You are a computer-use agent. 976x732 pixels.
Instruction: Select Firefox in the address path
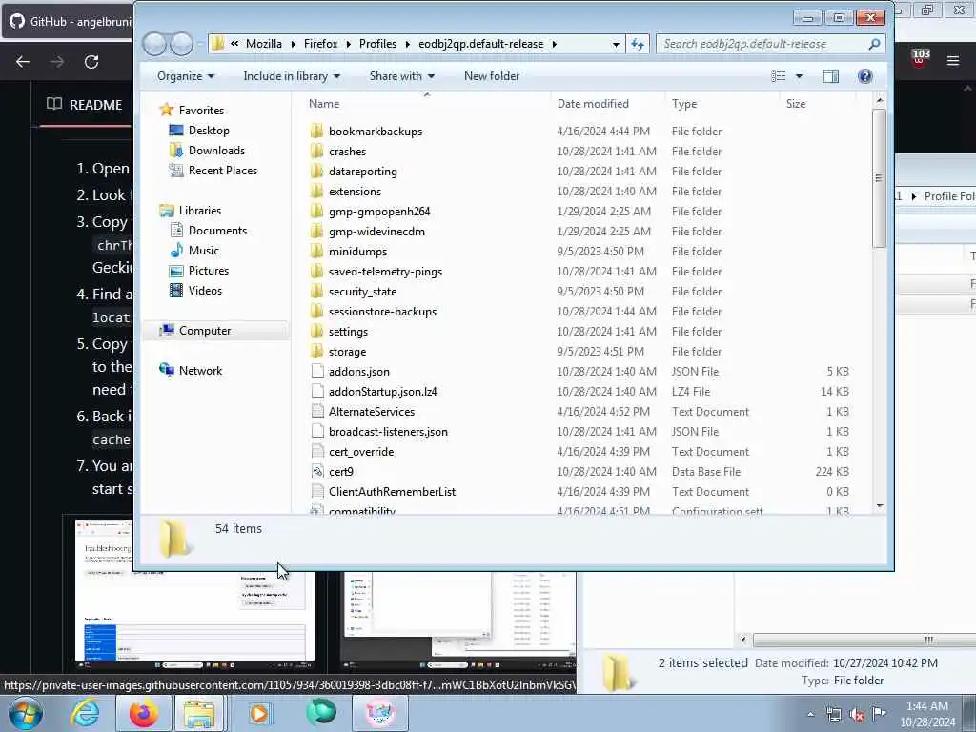(x=320, y=44)
